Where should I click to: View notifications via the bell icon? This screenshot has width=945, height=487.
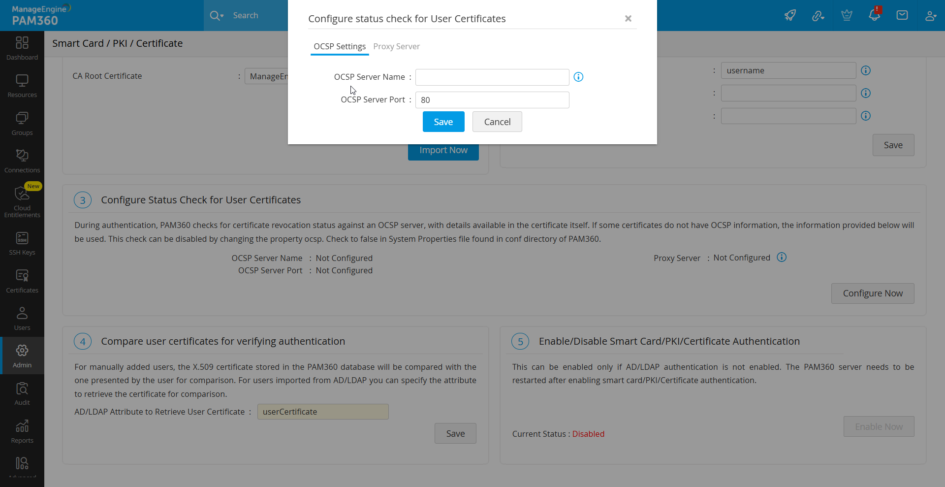[x=875, y=15]
